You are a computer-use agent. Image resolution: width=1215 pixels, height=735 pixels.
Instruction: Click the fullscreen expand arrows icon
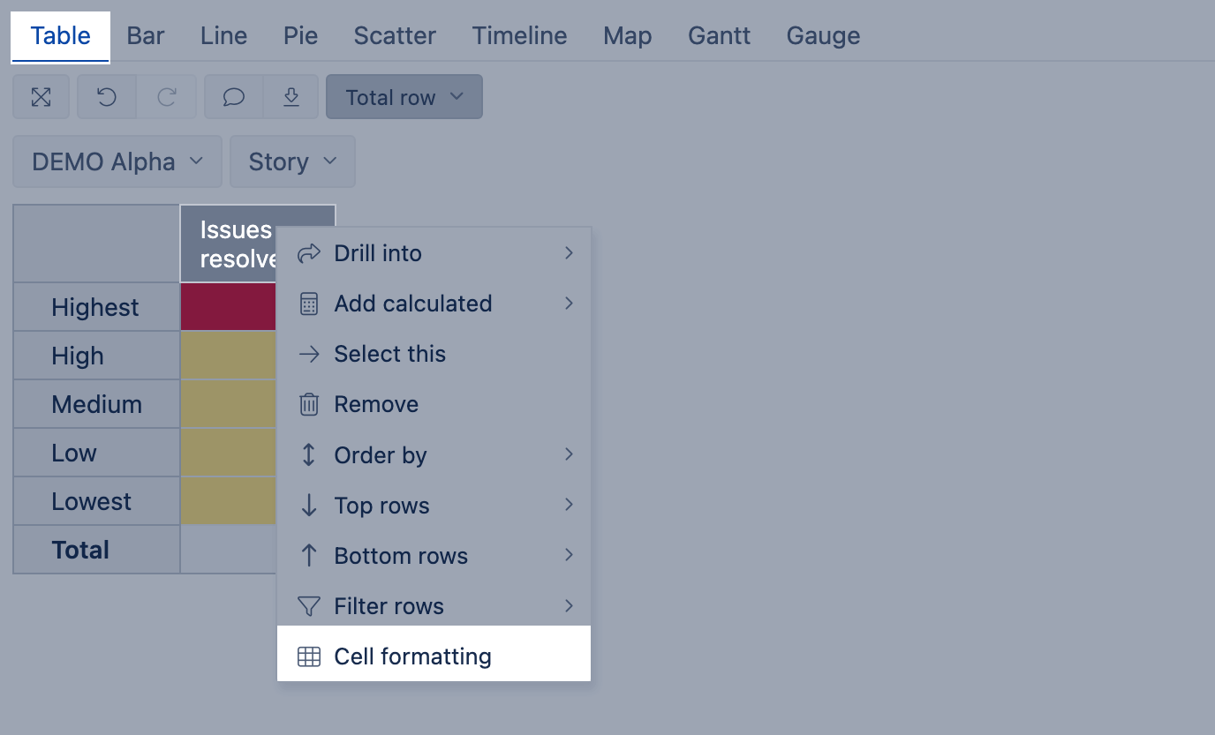point(41,97)
